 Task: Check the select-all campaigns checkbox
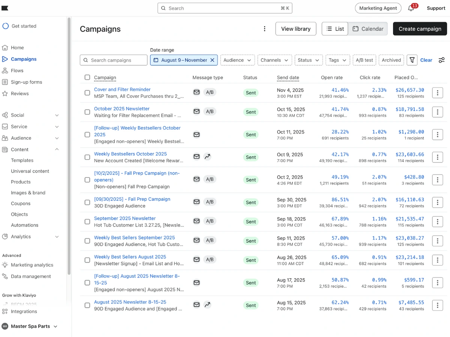coord(87,78)
